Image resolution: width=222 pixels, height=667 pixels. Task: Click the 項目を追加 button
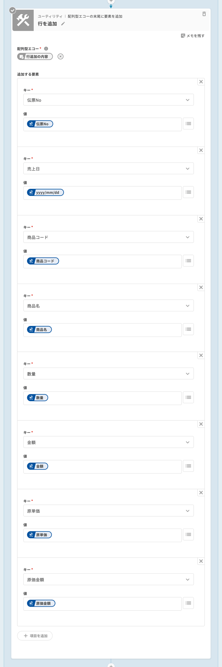pos(35,636)
